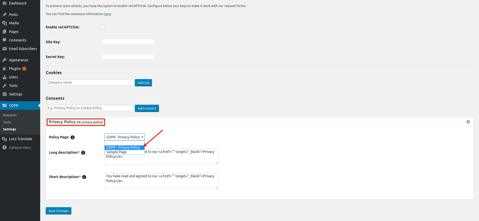This screenshot has height=221, width=479.
Task: Select GDPR - Privacy Policy option in the list
Action: [123, 147]
